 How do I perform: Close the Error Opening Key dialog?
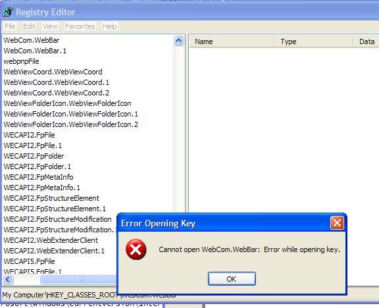337,222
